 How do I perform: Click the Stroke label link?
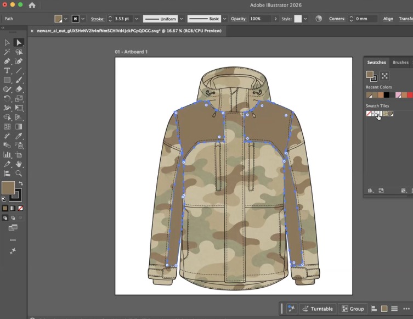click(98, 19)
